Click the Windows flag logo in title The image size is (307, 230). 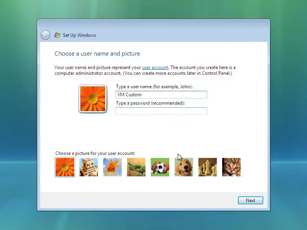coord(57,35)
